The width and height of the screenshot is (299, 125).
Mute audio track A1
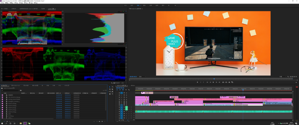click(x=127, y=107)
